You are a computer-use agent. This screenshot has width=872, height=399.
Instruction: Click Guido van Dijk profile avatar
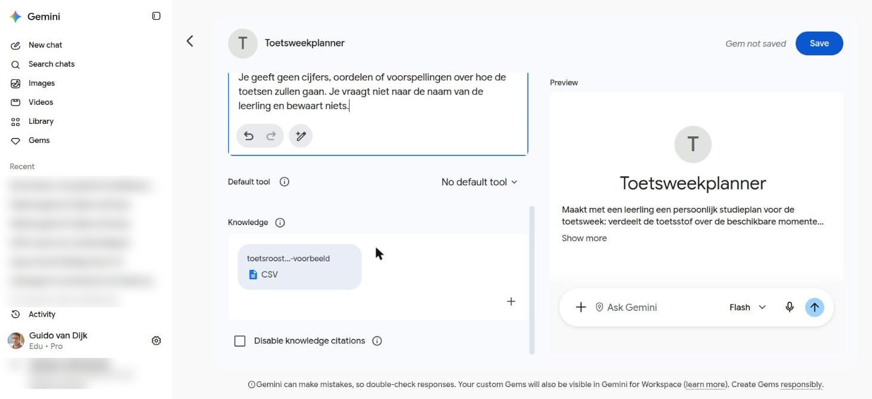pos(16,341)
